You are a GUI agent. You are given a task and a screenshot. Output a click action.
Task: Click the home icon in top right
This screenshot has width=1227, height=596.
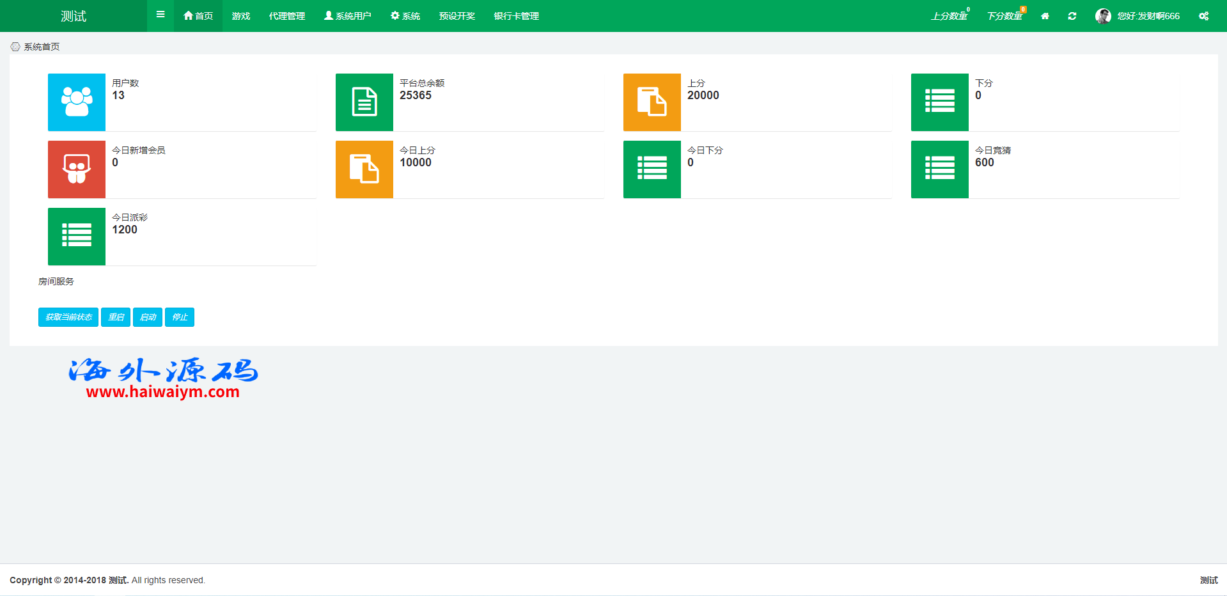(1045, 16)
